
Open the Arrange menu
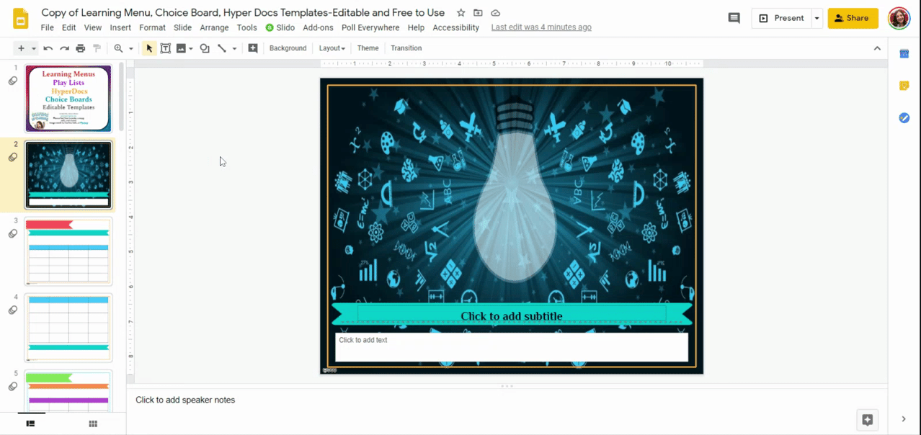(214, 27)
